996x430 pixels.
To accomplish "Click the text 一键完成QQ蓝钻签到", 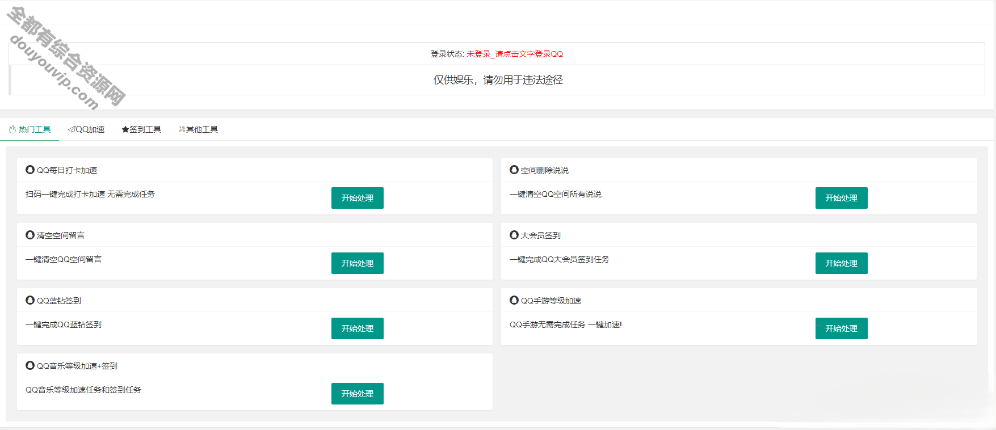I will pyautogui.click(x=64, y=324).
